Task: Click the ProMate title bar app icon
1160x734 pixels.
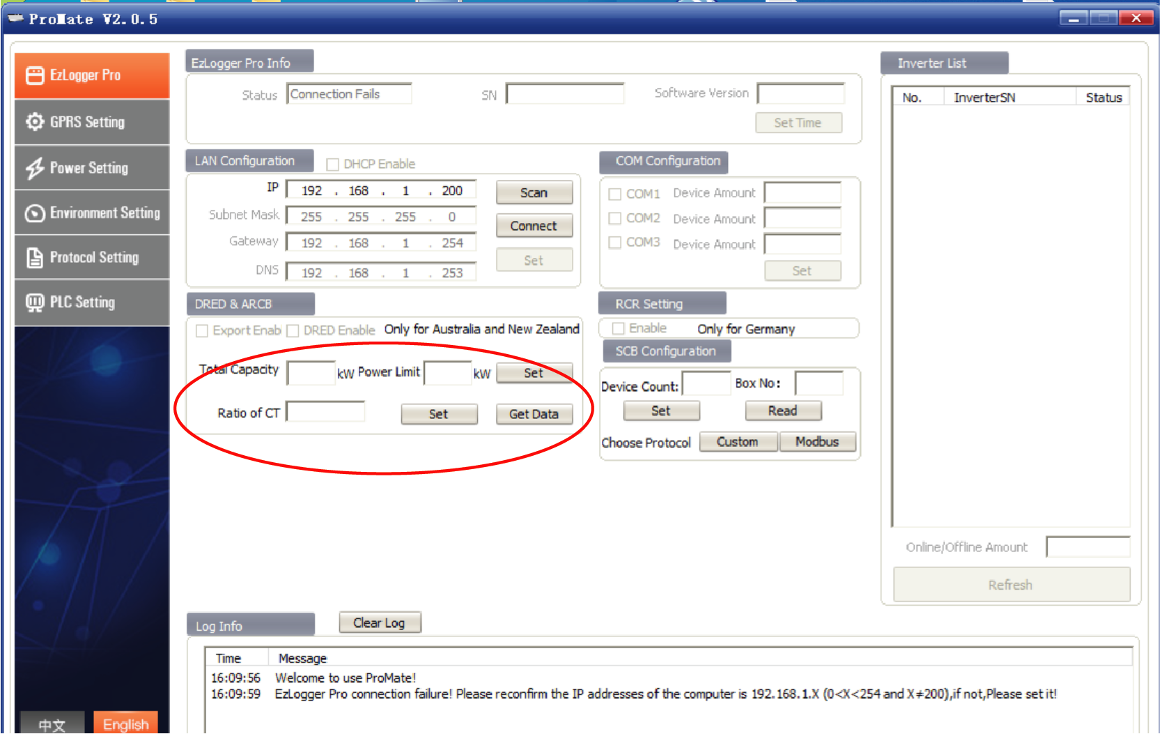Action: 15,18
